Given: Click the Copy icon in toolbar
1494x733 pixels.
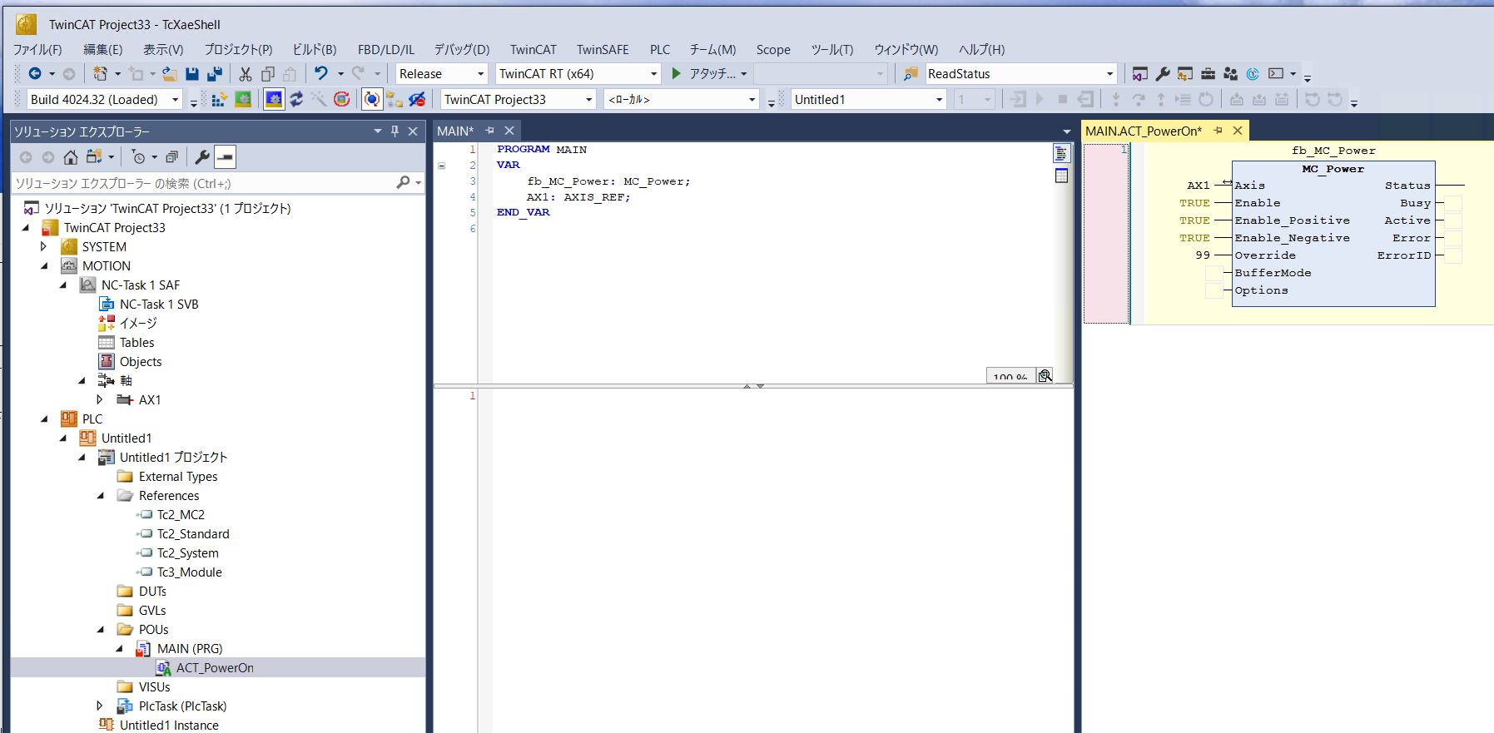Looking at the screenshot, I should (x=268, y=74).
